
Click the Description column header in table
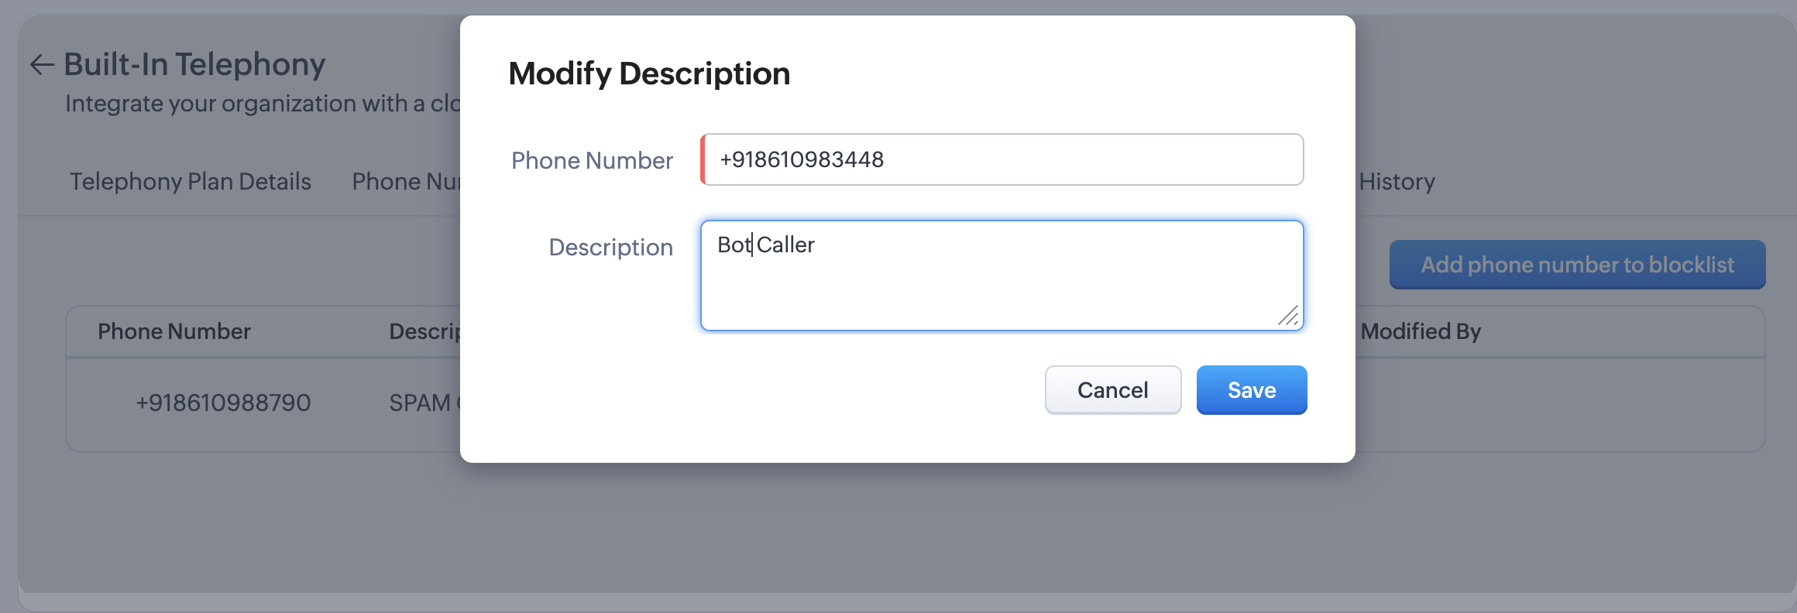click(x=424, y=331)
